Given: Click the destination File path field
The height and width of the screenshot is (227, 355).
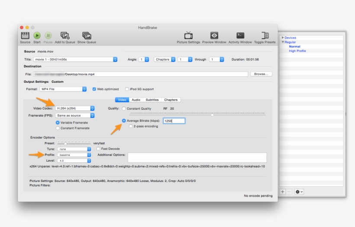Looking at the screenshot, I should 141,74.
